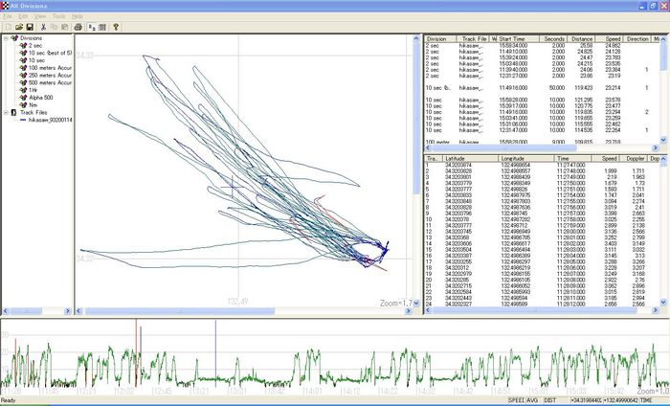This screenshot has width=670, height=406.
Task: Click the track points table vertical scrollbar
Action: click(665, 230)
